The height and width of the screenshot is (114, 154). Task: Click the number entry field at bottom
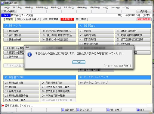point(149,106)
